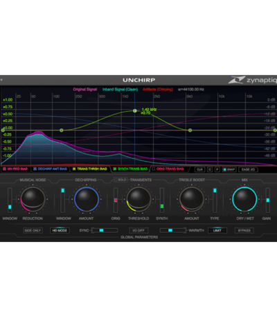
Task: Click the sr=44100.00 Hz readout
Action: 191,89
